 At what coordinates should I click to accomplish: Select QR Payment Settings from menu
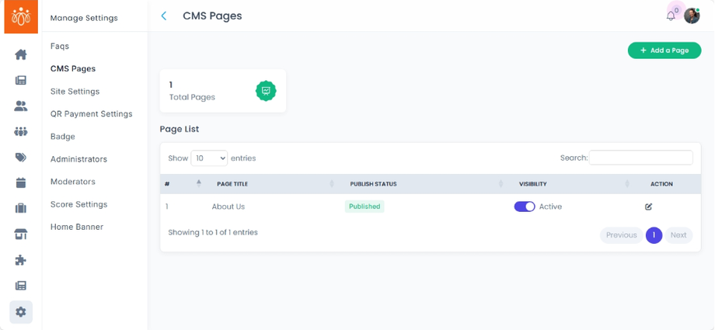pos(91,114)
